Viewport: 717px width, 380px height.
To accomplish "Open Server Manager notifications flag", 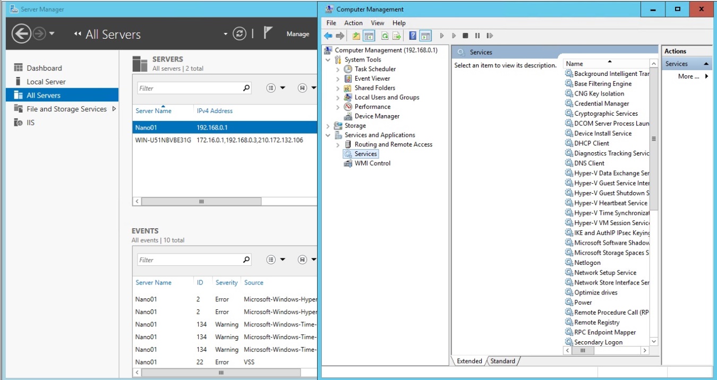I will (268, 33).
